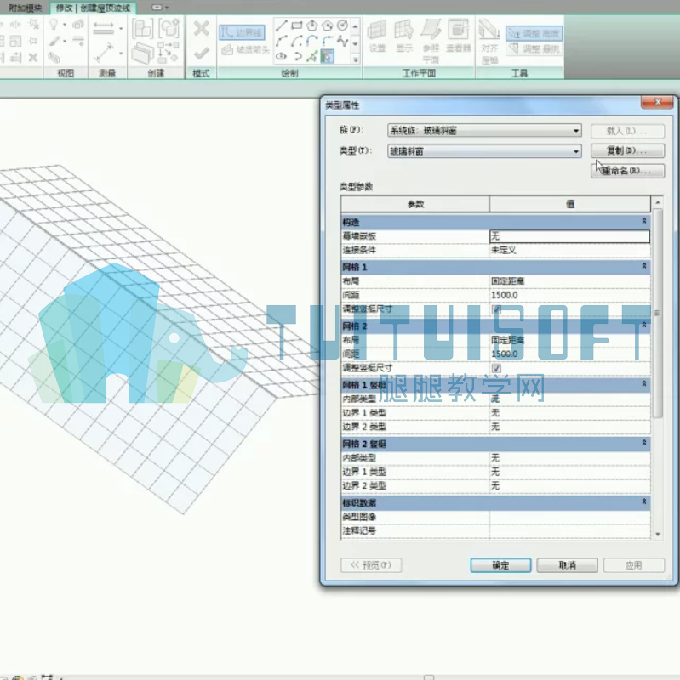
Task: Click the 取消 cancel button
Action: [567, 565]
